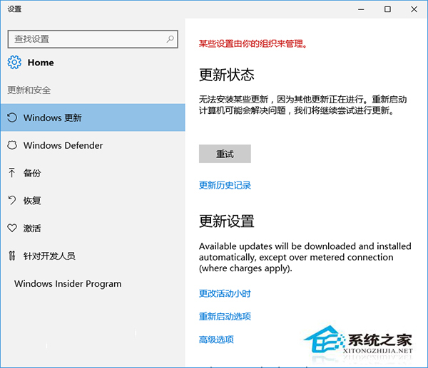Open 更新历史记录 link

pos(225,185)
